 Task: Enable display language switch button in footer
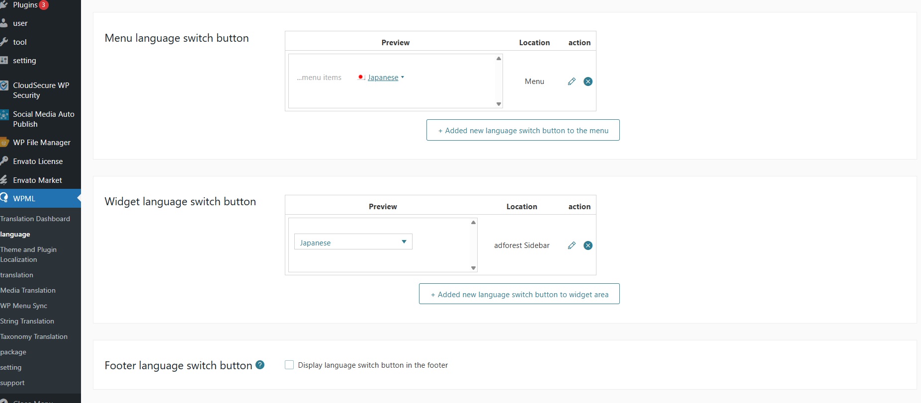point(289,365)
